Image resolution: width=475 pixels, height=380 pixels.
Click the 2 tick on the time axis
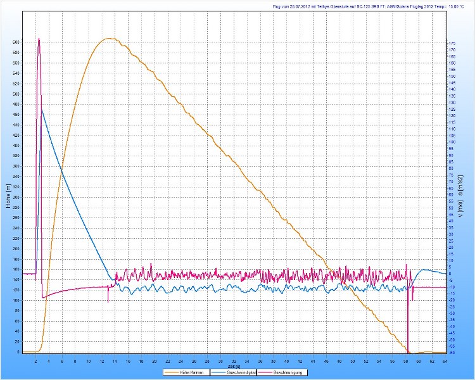pos(35,359)
